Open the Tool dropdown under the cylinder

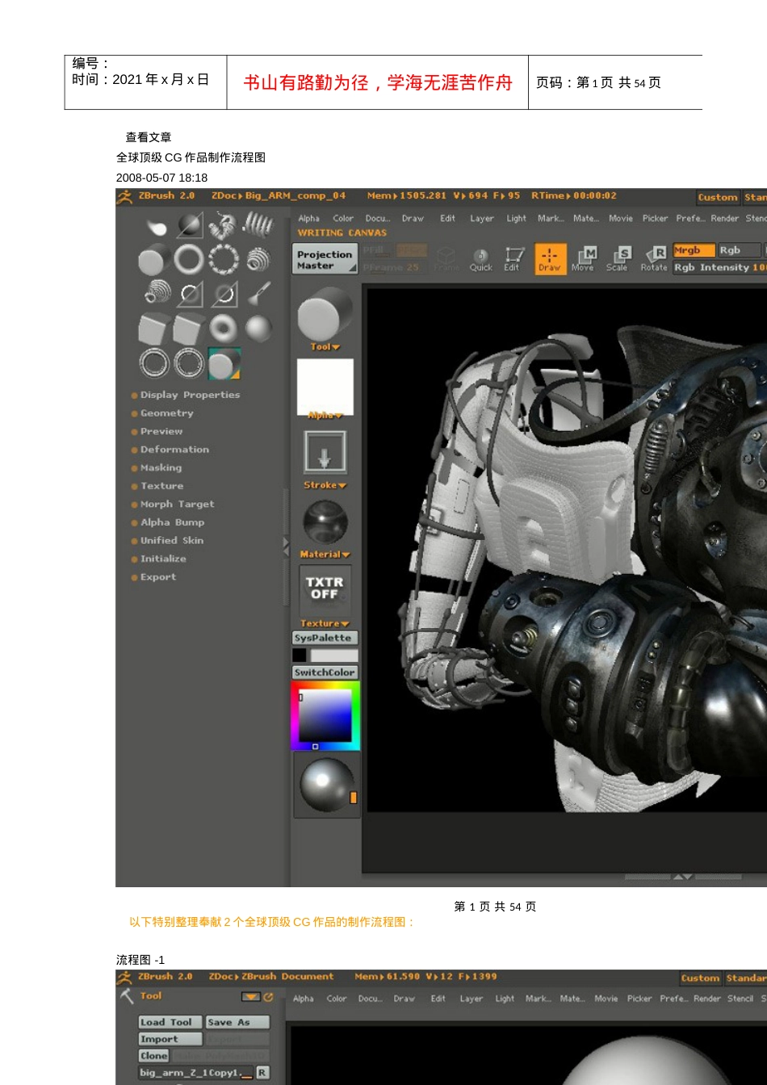[325, 347]
